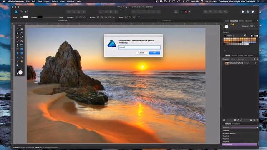Convert node to Sharp

tap(77, 17)
